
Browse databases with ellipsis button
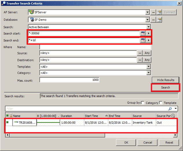tap(153, 20)
